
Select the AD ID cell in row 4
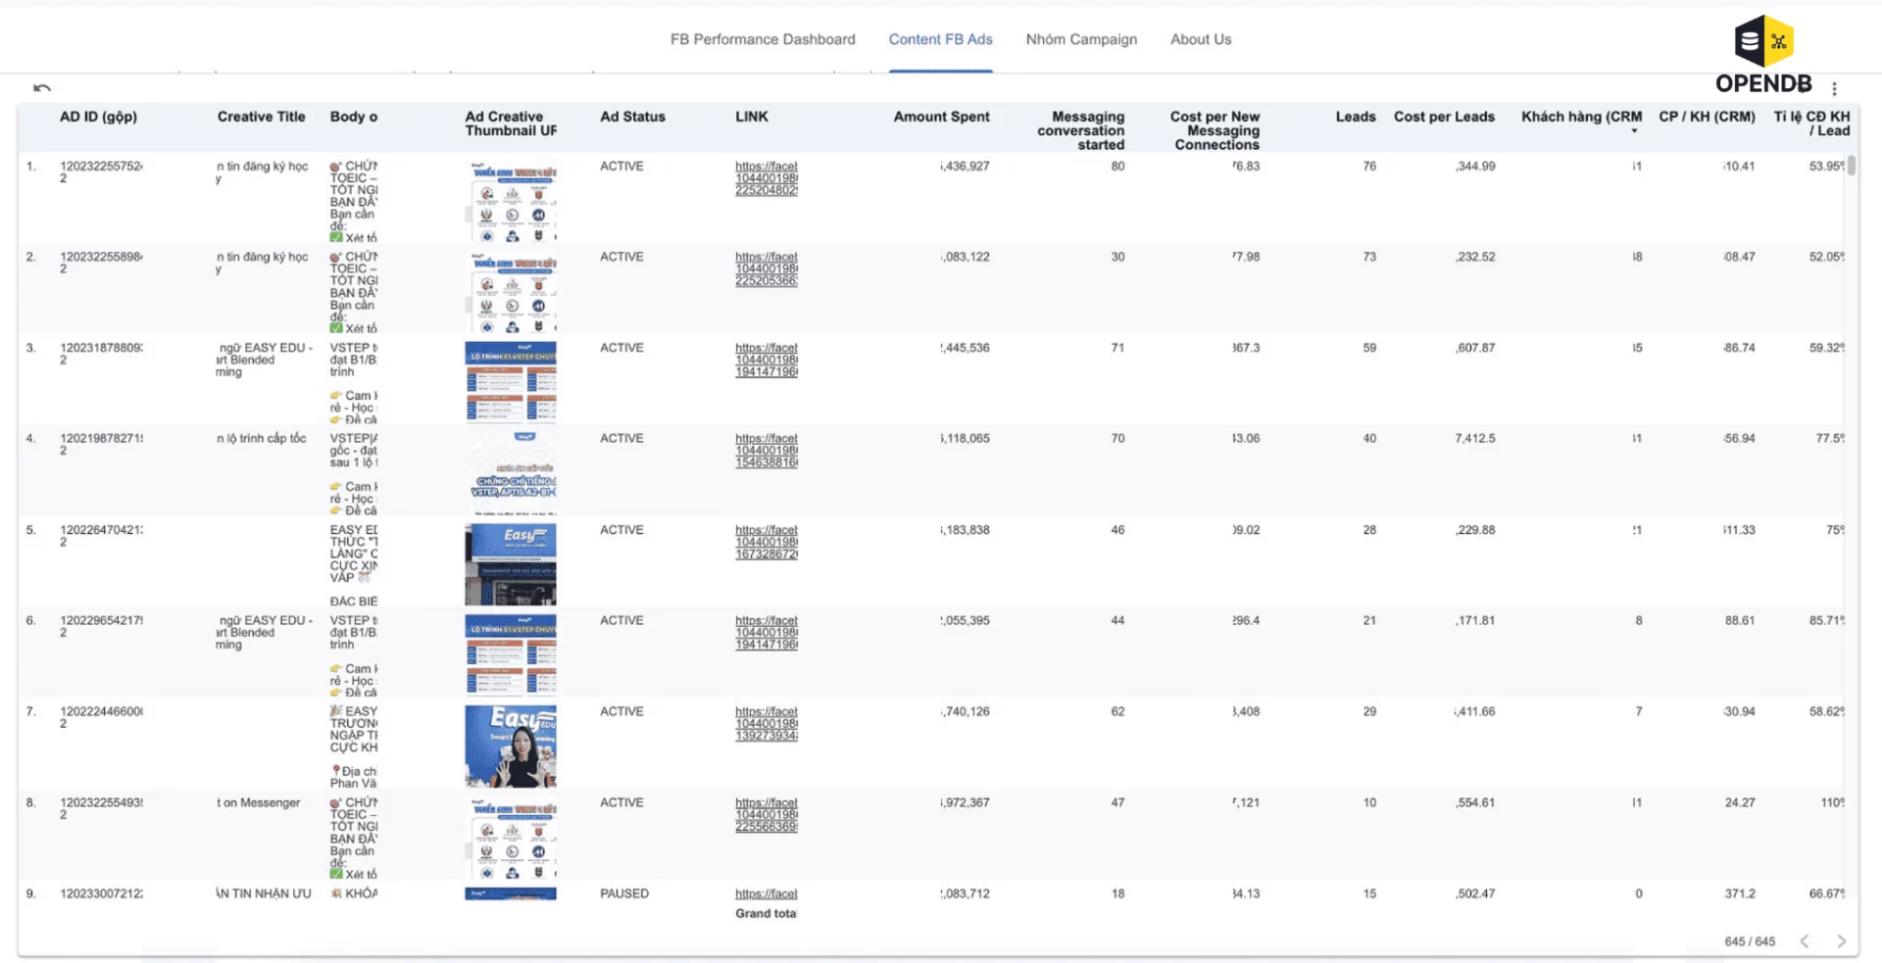point(101,445)
